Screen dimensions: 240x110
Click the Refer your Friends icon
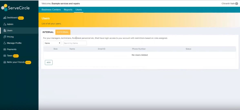[x=4, y=62]
